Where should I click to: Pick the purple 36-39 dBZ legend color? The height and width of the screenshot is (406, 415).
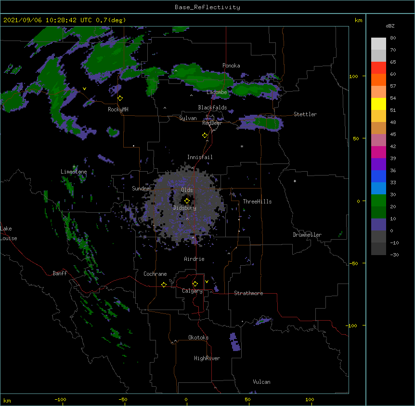pyautogui.click(x=378, y=164)
